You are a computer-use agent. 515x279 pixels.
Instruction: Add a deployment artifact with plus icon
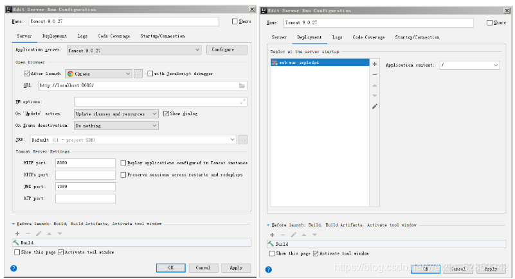(x=374, y=64)
